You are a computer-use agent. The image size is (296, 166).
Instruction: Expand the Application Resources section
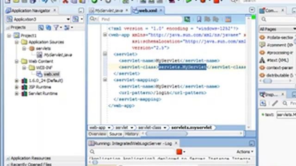tap(8, 158)
